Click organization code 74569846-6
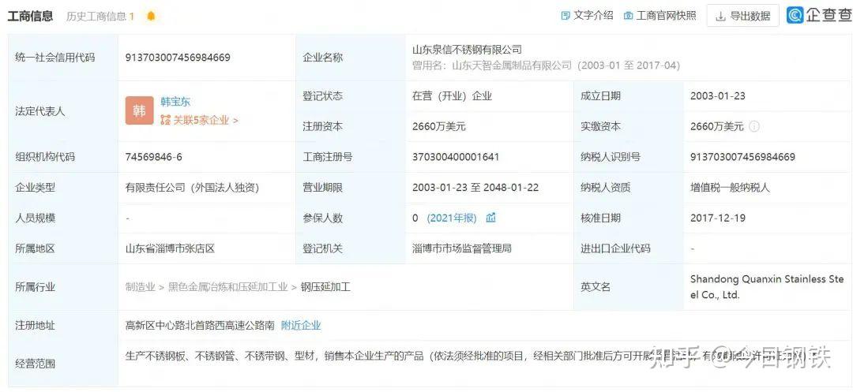Viewport: 853px width, 392px height. click(153, 157)
